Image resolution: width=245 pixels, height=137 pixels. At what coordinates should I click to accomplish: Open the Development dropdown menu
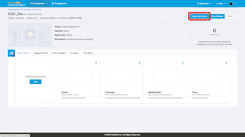[39, 3]
